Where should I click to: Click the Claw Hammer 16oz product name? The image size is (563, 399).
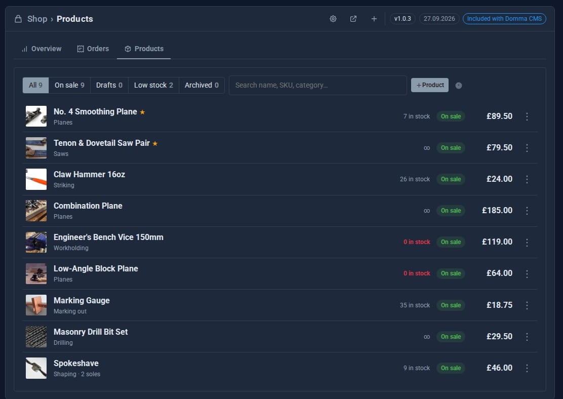tap(90, 175)
